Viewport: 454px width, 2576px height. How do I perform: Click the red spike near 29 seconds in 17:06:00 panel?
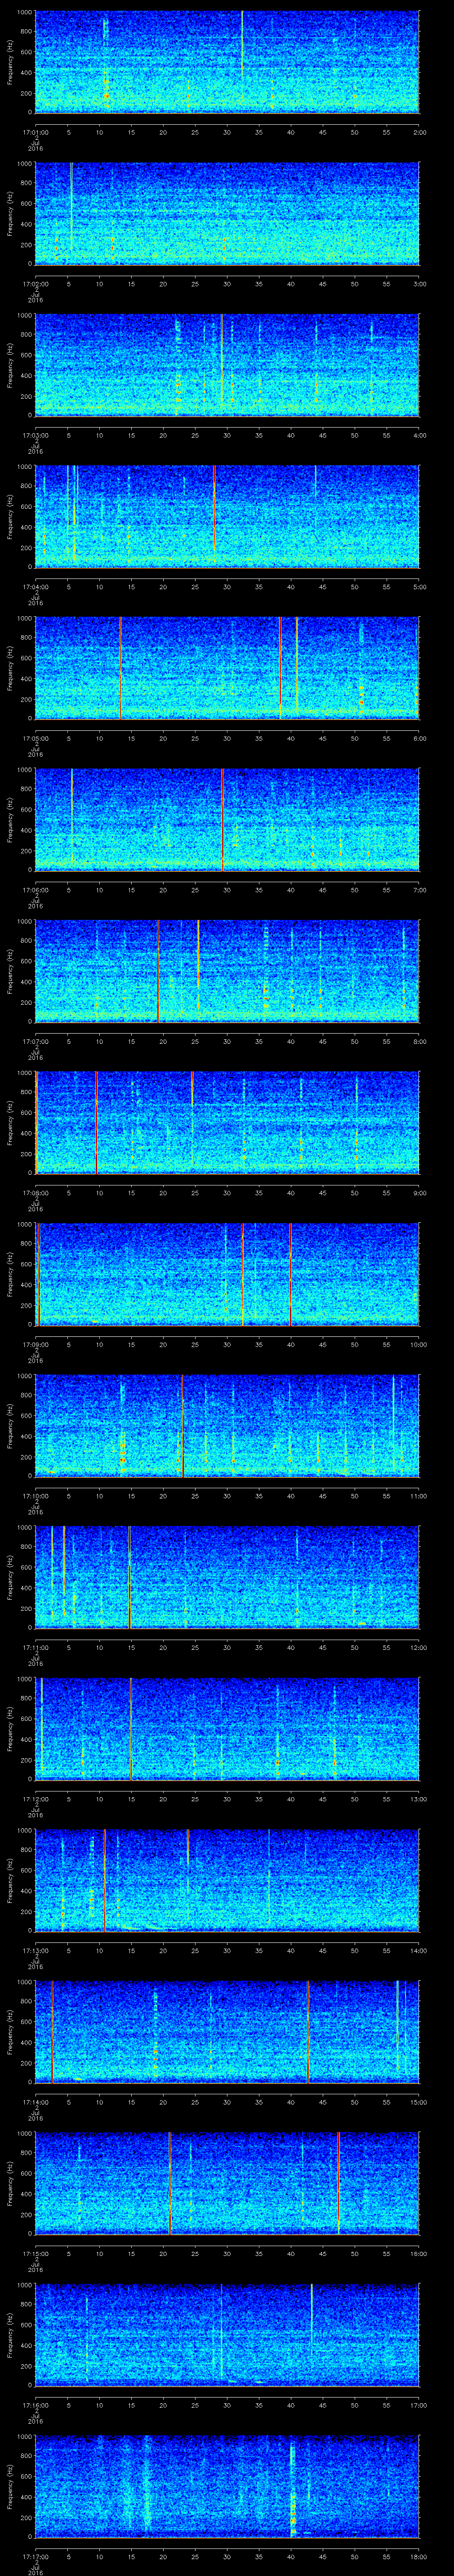[x=223, y=819]
